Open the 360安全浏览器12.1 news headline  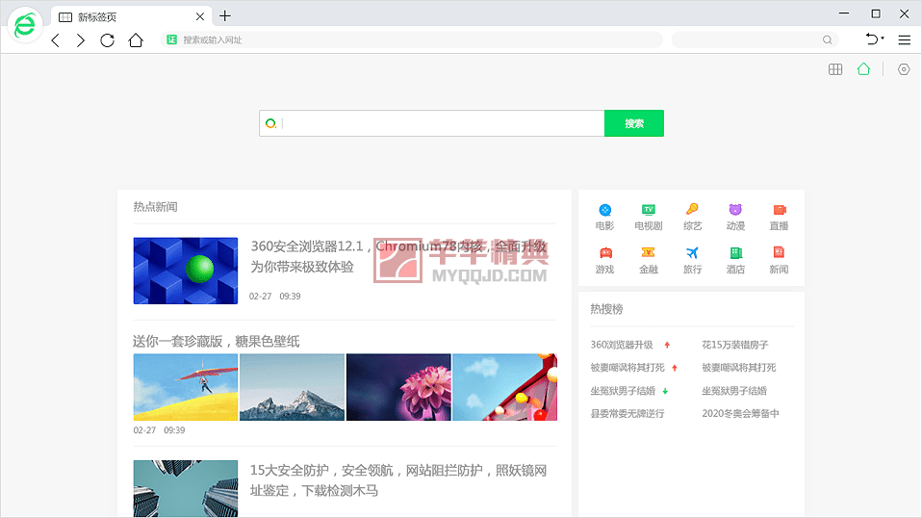pos(398,256)
